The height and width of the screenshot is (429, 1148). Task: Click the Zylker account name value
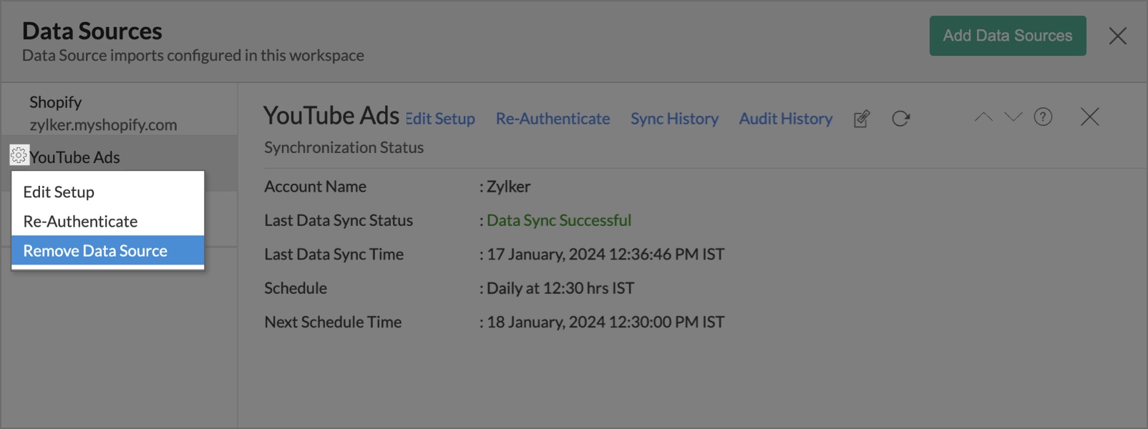click(x=509, y=187)
